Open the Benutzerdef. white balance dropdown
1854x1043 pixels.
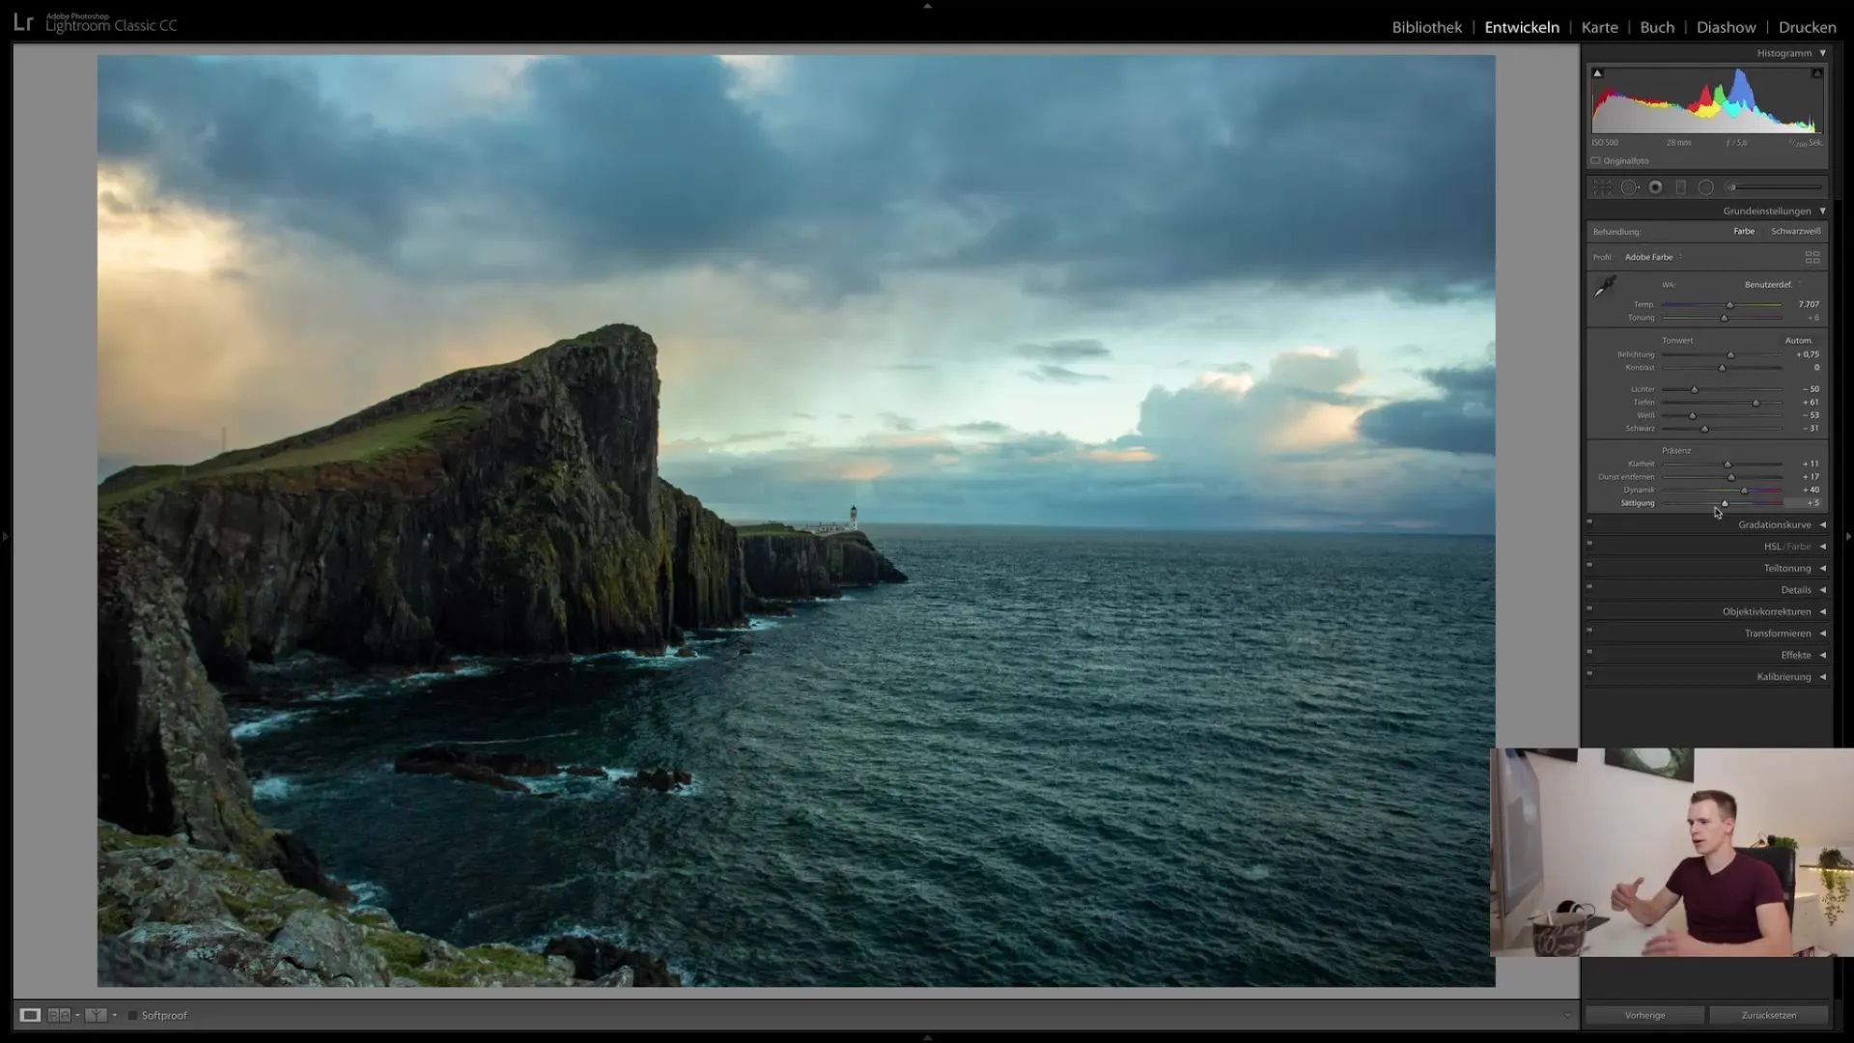tap(1773, 284)
